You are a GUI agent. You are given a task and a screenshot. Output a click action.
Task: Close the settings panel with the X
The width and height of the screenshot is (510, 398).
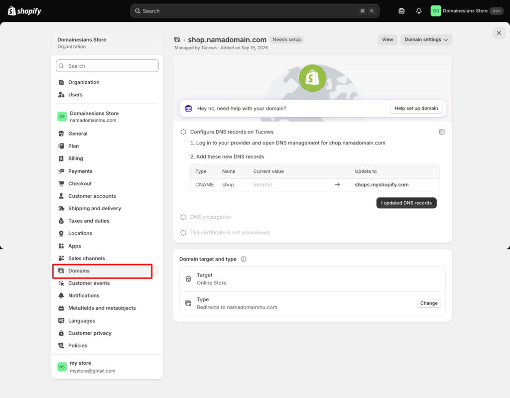(x=499, y=33)
